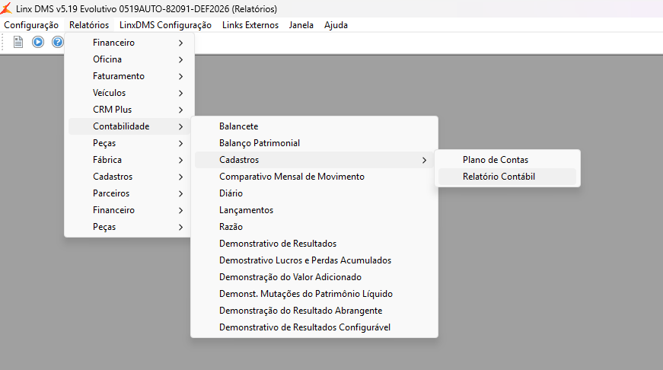Viewport: 663px width, 370px height.
Task: Expand the Veículos submenu chevron
Action: pos(180,93)
